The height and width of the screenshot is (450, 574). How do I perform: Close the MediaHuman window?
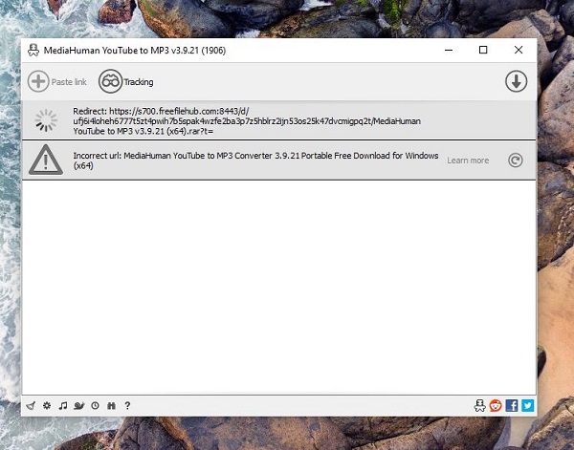[519, 50]
